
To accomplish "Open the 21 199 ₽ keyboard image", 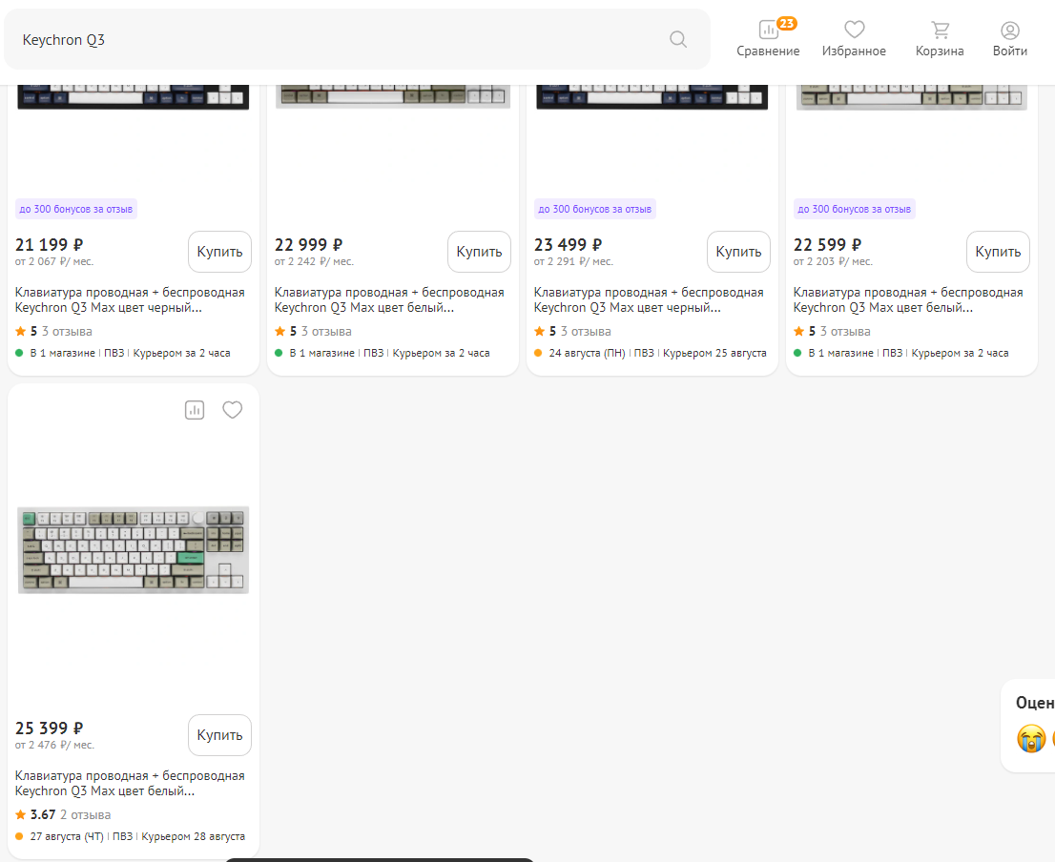I will pos(134,96).
